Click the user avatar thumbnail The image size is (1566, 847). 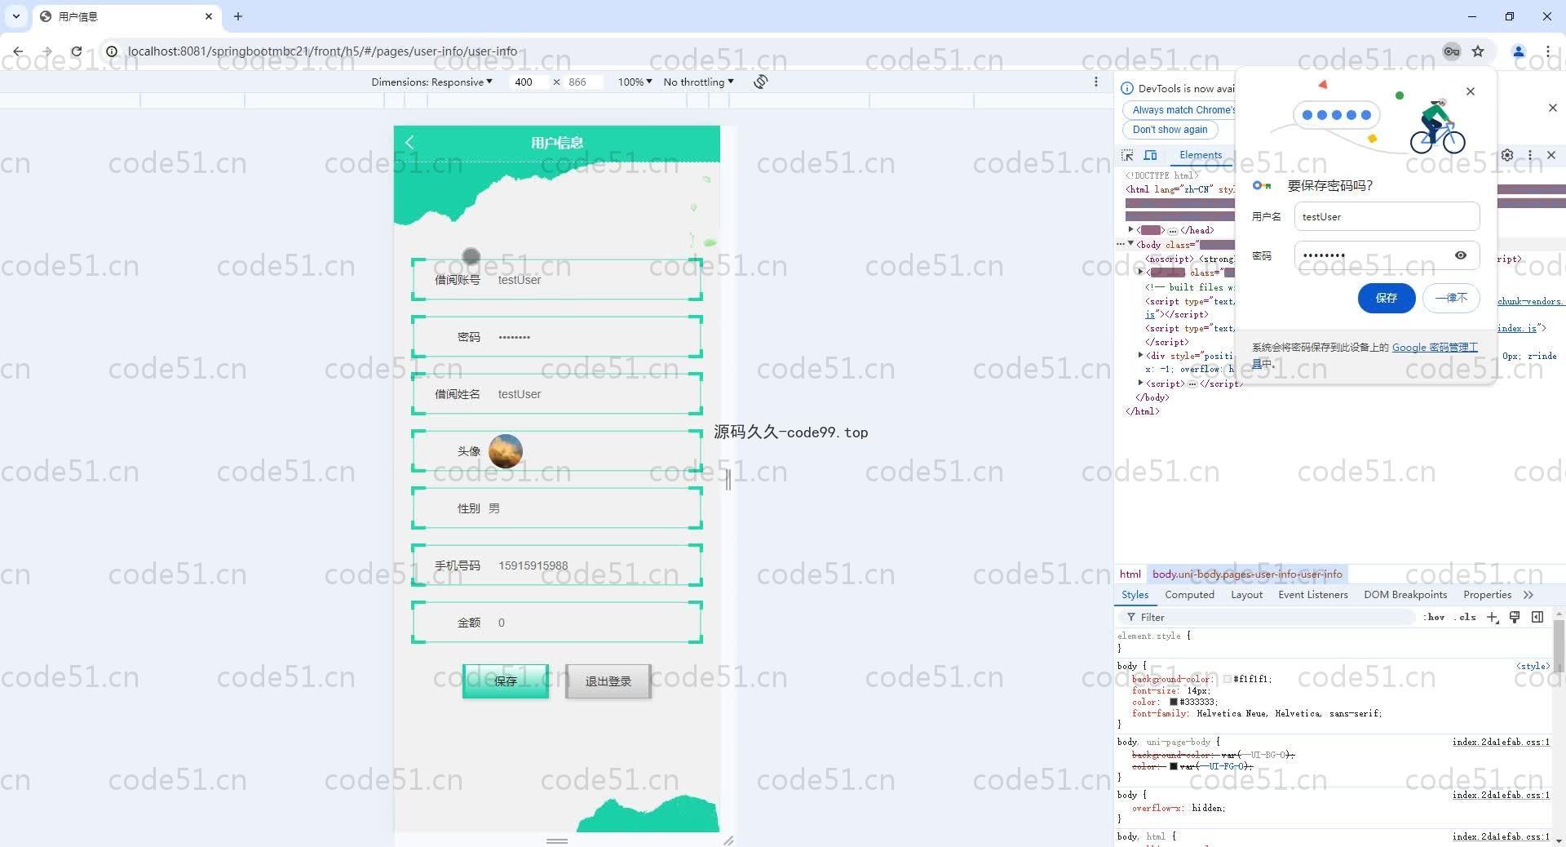pos(506,451)
